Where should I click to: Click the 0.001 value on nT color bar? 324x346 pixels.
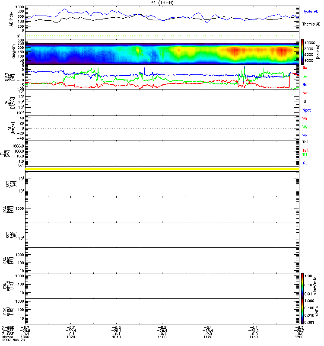pyautogui.click(x=309, y=322)
